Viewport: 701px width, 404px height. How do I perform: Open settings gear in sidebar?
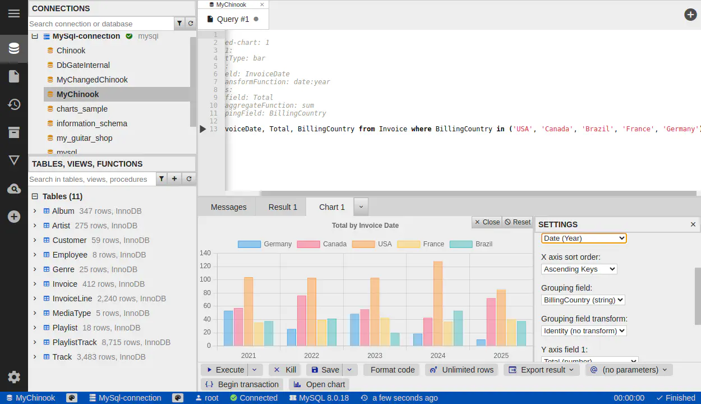pos(14,377)
